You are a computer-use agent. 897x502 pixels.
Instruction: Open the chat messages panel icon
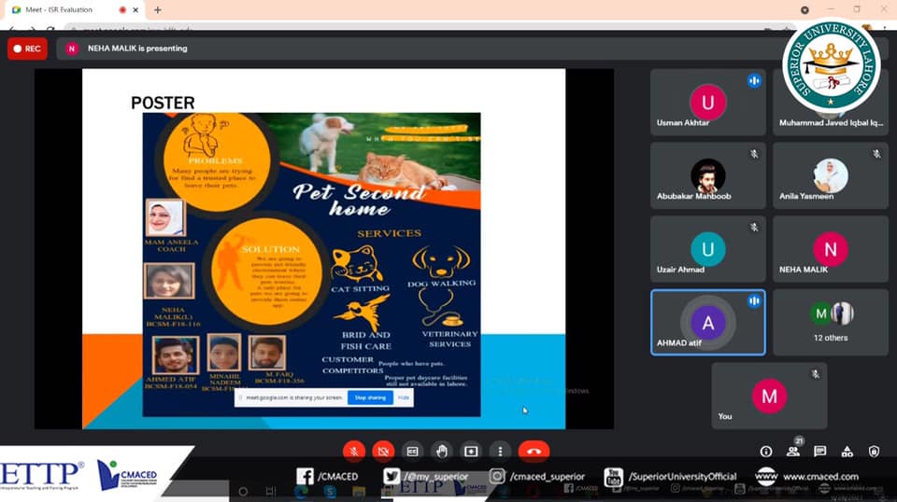pyautogui.click(x=819, y=452)
